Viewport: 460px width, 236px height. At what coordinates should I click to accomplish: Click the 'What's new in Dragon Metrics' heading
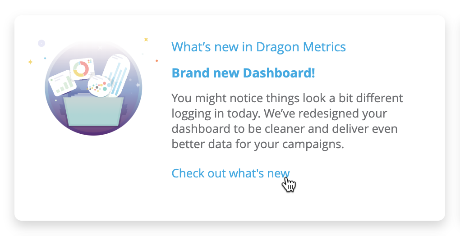click(x=258, y=46)
